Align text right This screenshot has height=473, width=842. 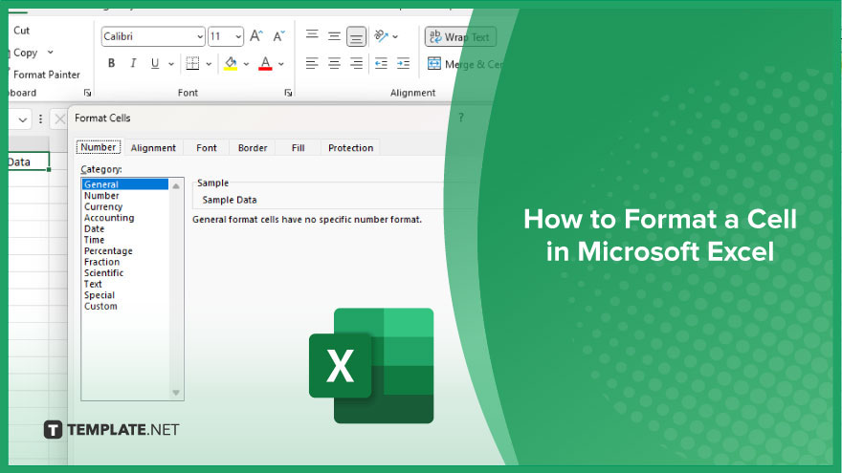[356, 63]
